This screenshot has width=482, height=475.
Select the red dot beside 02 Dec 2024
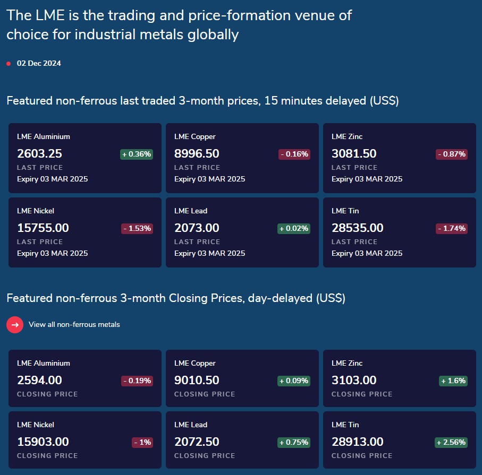coord(9,64)
